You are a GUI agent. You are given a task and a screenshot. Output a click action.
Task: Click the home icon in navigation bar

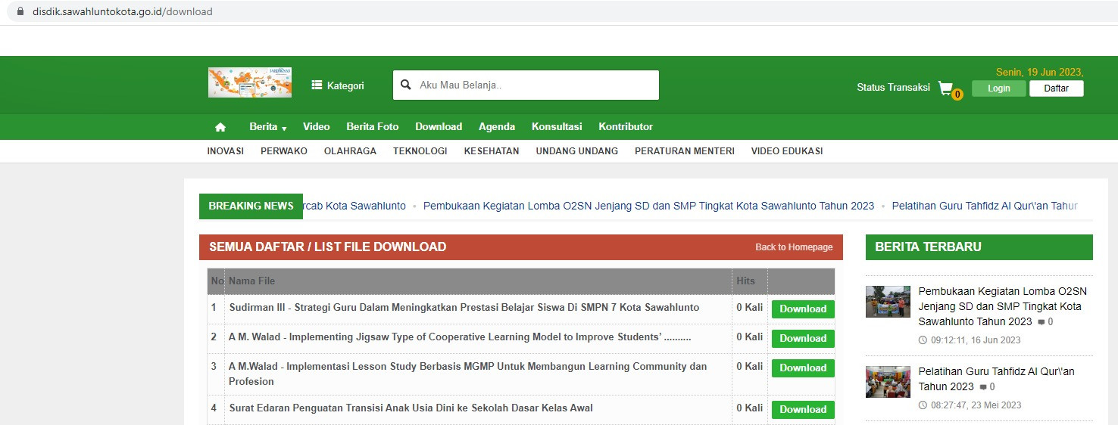220,127
